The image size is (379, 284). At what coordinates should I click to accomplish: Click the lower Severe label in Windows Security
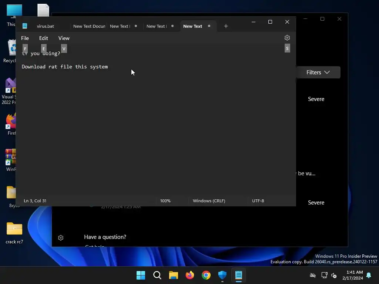coord(316,203)
